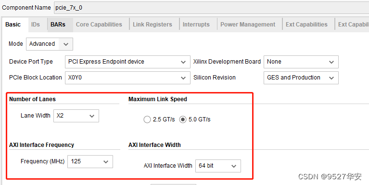Screen dimensions: 369x185
Task: Select the Basic tab
Action: click(x=13, y=25)
